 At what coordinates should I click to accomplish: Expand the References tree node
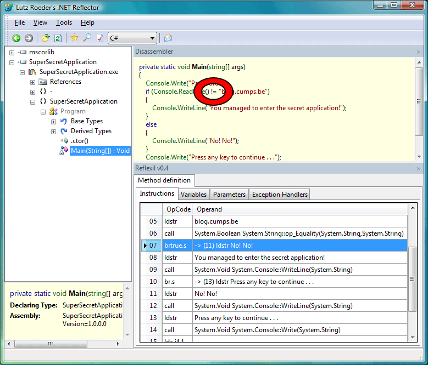tap(32, 82)
